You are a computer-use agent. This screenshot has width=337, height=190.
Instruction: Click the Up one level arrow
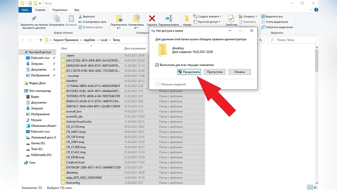[41, 40]
